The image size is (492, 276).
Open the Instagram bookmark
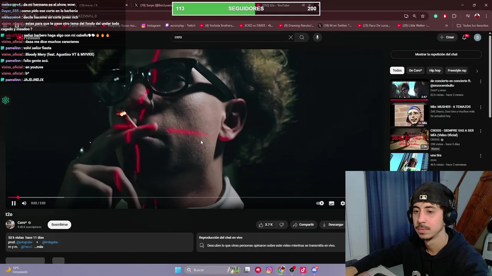click(x=151, y=26)
